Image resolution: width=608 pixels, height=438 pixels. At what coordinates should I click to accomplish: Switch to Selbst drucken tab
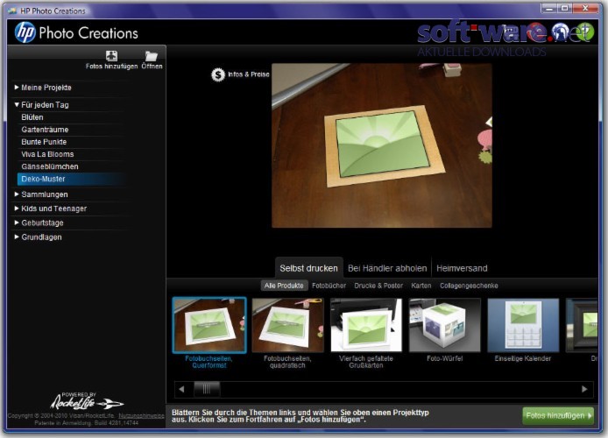pos(308,268)
